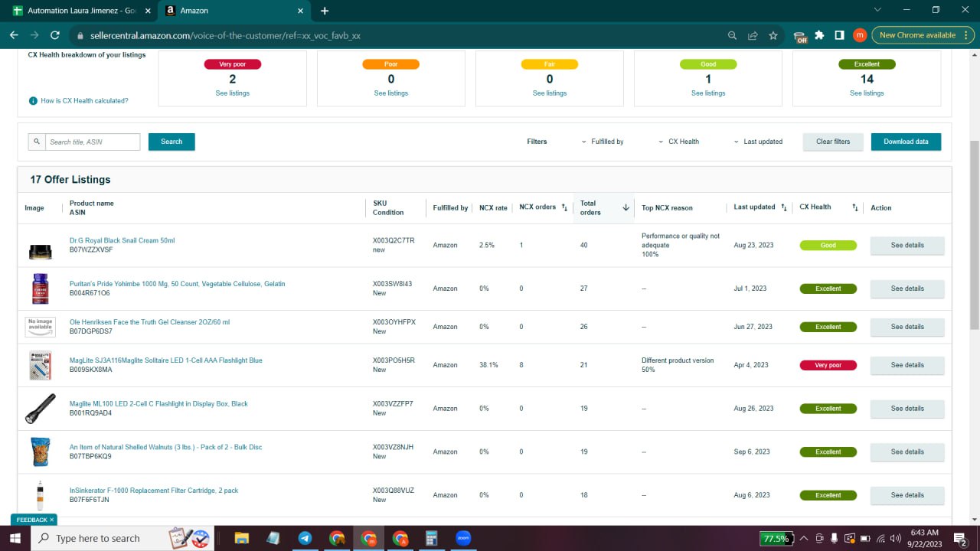This screenshot has height=551, width=980.
Task: Click the 77.5% battery indicator
Action: pyautogui.click(x=776, y=538)
